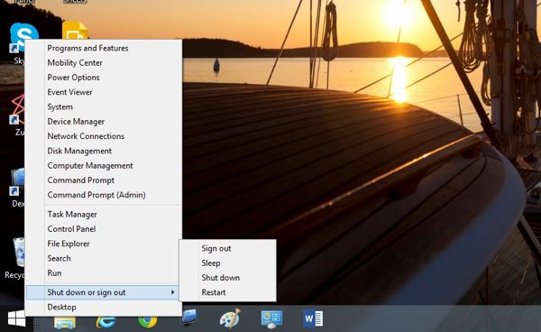This screenshot has height=332, width=541.
Task: Select Mobility Center menu entry
Action: tap(104, 63)
